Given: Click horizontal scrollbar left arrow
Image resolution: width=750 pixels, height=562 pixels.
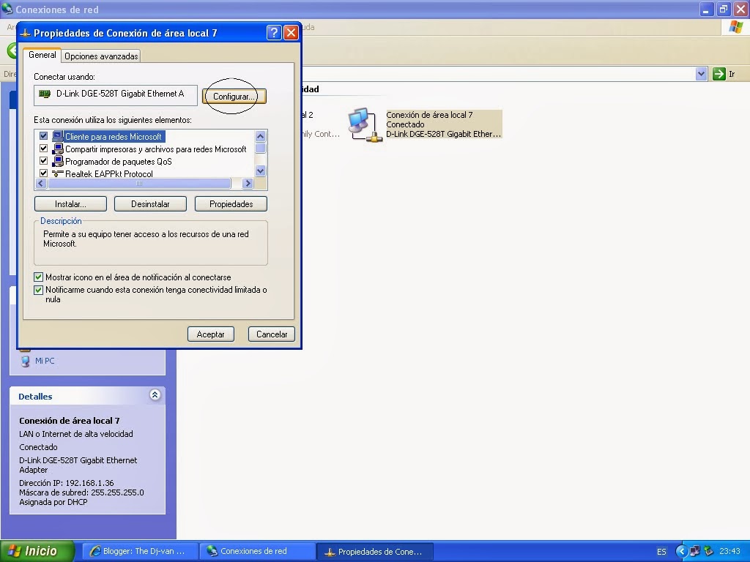Looking at the screenshot, I should click(x=41, y=183).
